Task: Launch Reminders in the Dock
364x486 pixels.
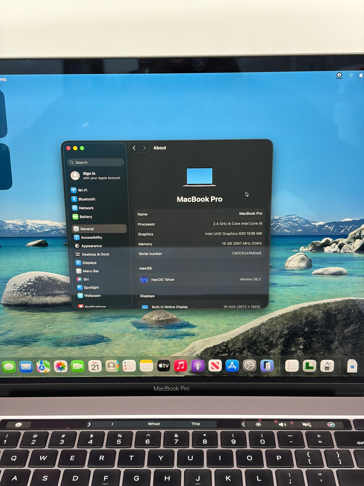Action: (129, 366)
